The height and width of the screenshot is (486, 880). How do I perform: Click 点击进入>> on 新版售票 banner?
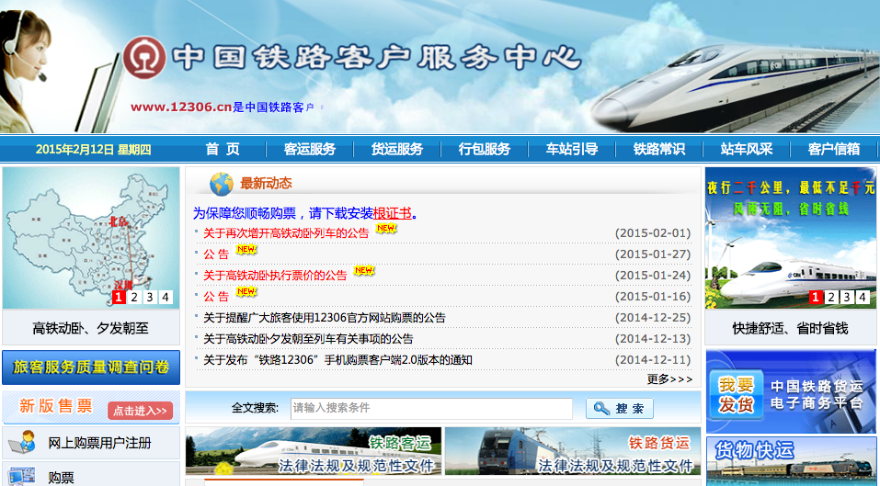[x=142, y=411]
